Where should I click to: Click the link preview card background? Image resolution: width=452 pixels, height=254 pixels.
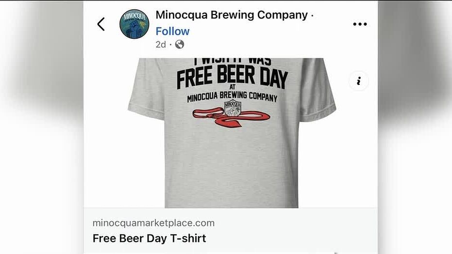[231, 231]
